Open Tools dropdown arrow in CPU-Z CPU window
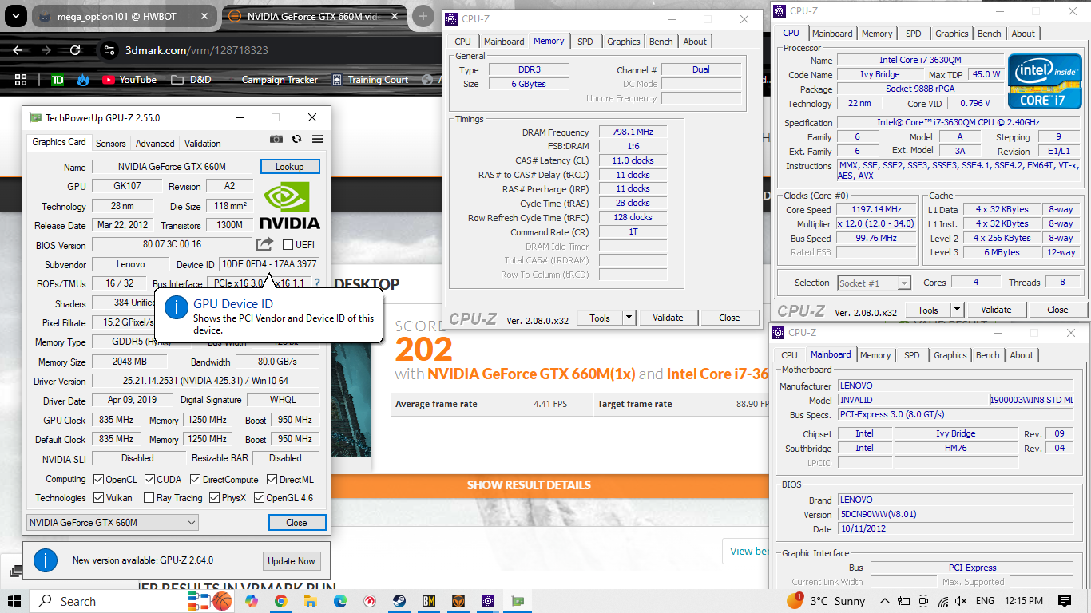The width and height of the screenshot is (1091, 613). [958, 310]
